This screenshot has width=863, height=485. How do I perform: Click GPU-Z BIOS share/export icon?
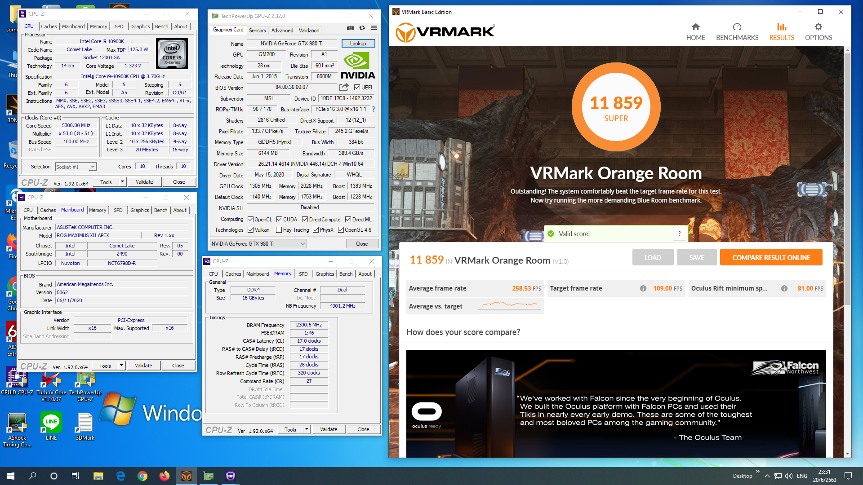(x=344, y=87)
